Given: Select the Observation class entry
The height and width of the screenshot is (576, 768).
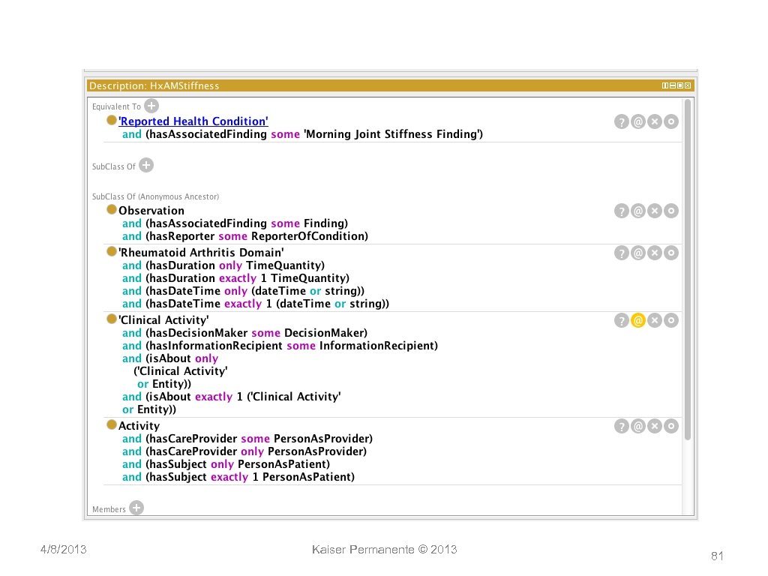Looking at the screenshot, I should coord(151,211).
